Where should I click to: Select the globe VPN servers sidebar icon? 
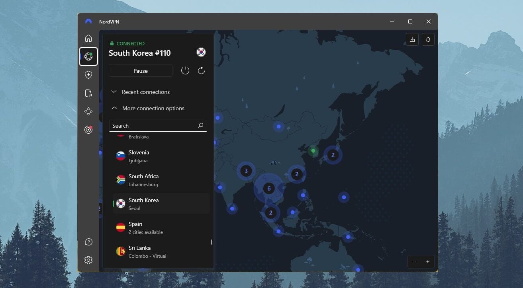coord(88,56)
